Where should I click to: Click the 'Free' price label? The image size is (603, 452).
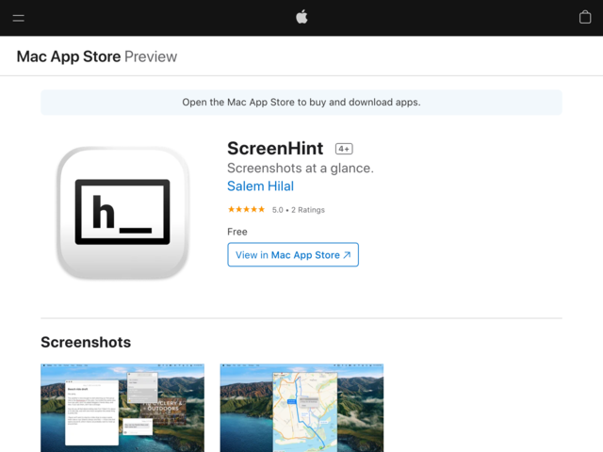tap(237, 232)
